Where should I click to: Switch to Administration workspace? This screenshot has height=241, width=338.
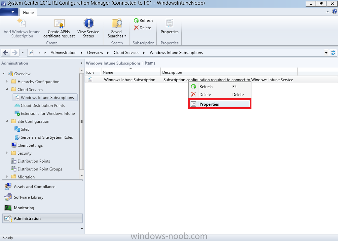(x=42, y=218)
